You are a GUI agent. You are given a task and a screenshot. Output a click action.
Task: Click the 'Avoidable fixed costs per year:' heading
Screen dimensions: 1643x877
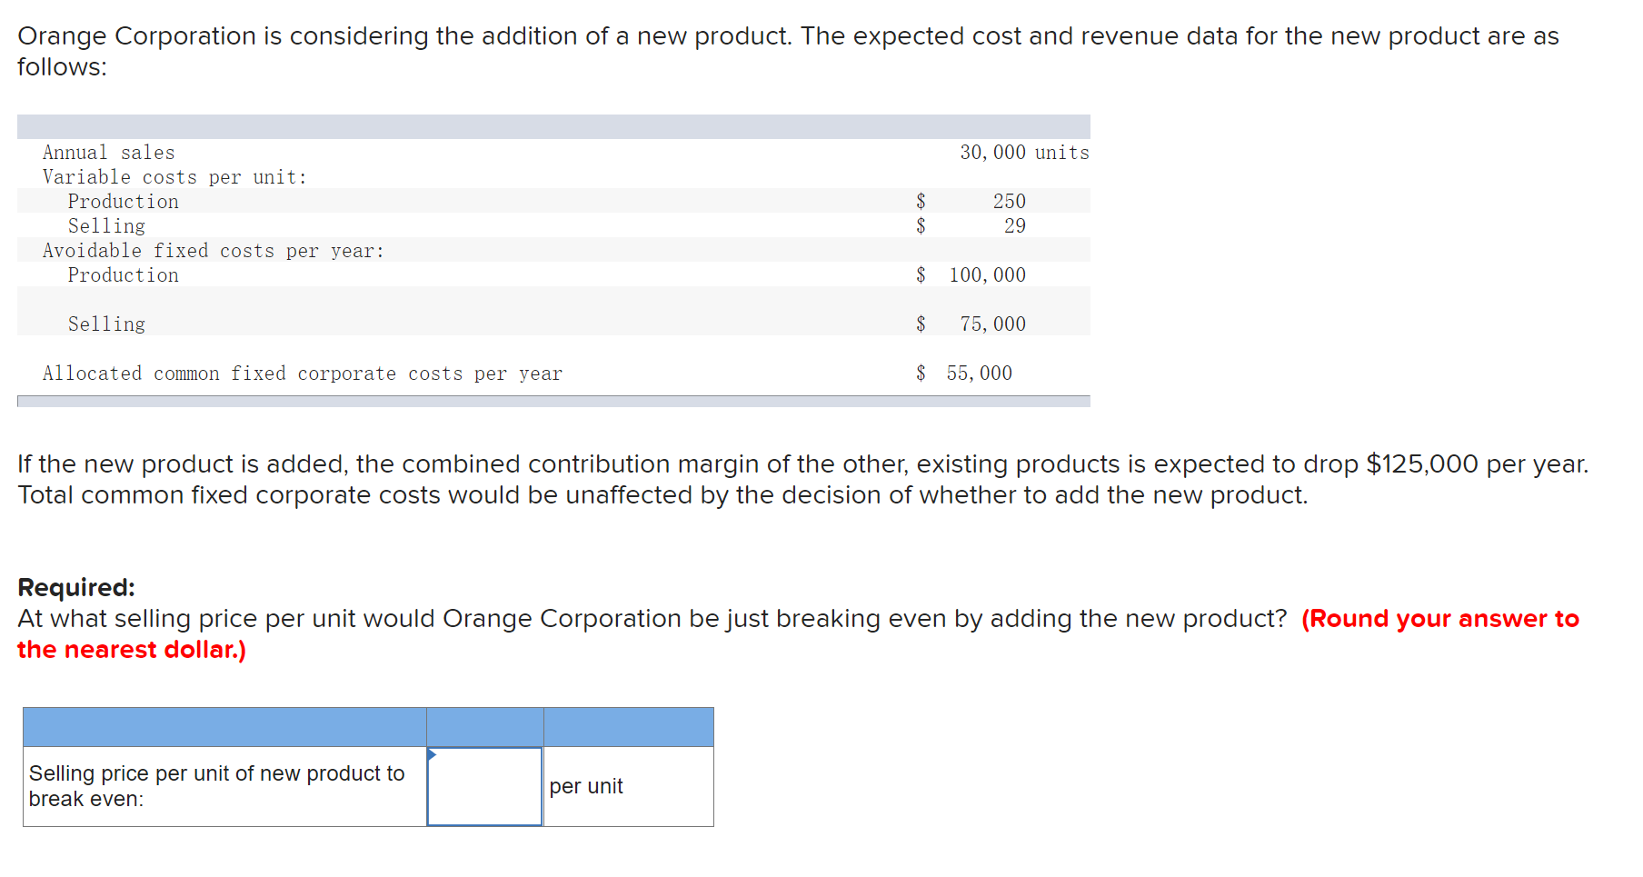tap(213, 251)
